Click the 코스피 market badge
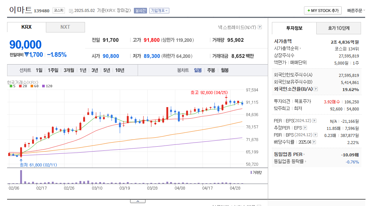This screenshot has height=206, width=370. coord(59,10)
